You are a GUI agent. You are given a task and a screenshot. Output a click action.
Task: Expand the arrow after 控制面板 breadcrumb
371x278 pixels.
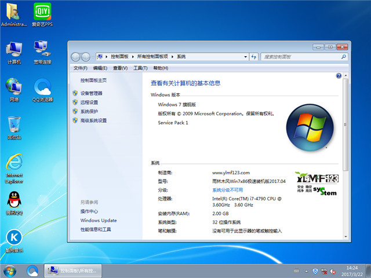point(133,57)
